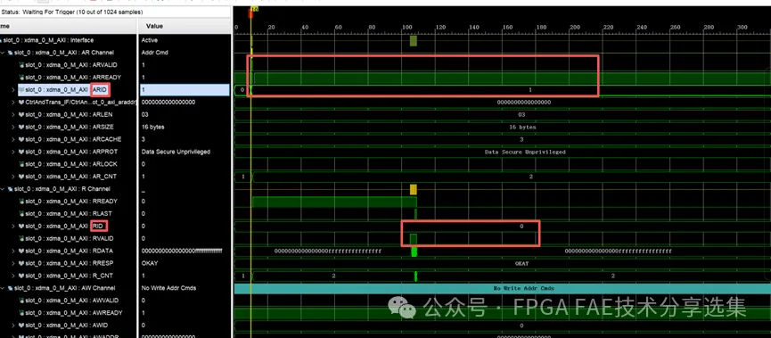Click the AR Channel group icon
771x338 pixels.
point(11,53)
